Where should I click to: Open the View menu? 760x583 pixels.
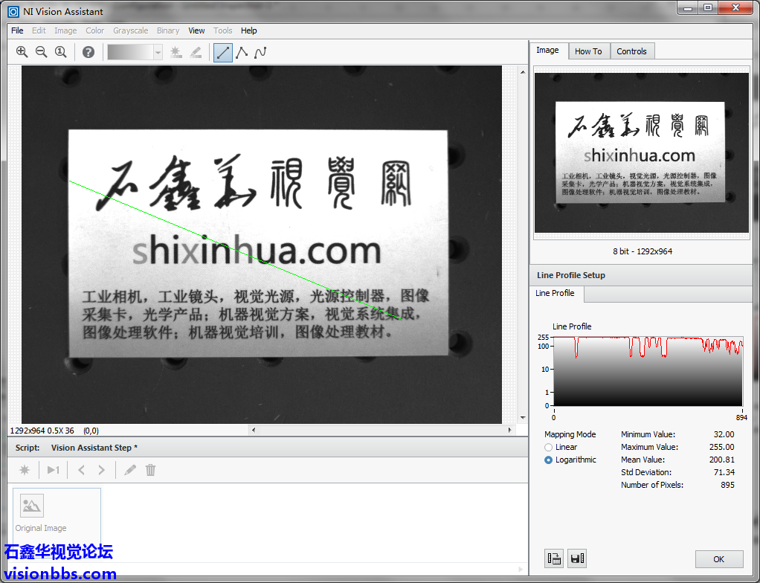[x=196, y=30]
